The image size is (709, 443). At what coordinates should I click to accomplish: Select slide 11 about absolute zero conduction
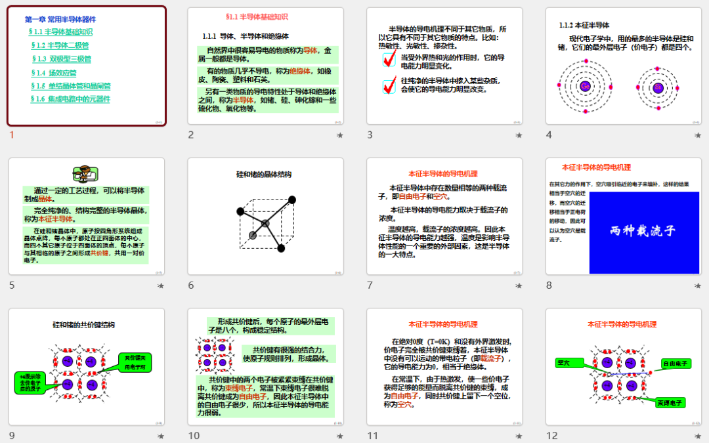pyautogui.click(x=445, y=367)
